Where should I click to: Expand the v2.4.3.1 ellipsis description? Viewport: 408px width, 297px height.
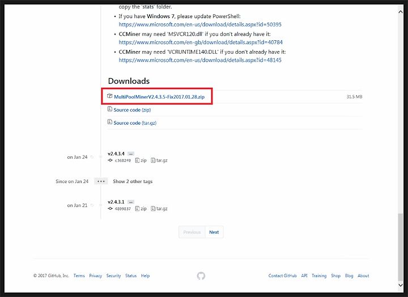pyautogui.click(x=131, y=202)
